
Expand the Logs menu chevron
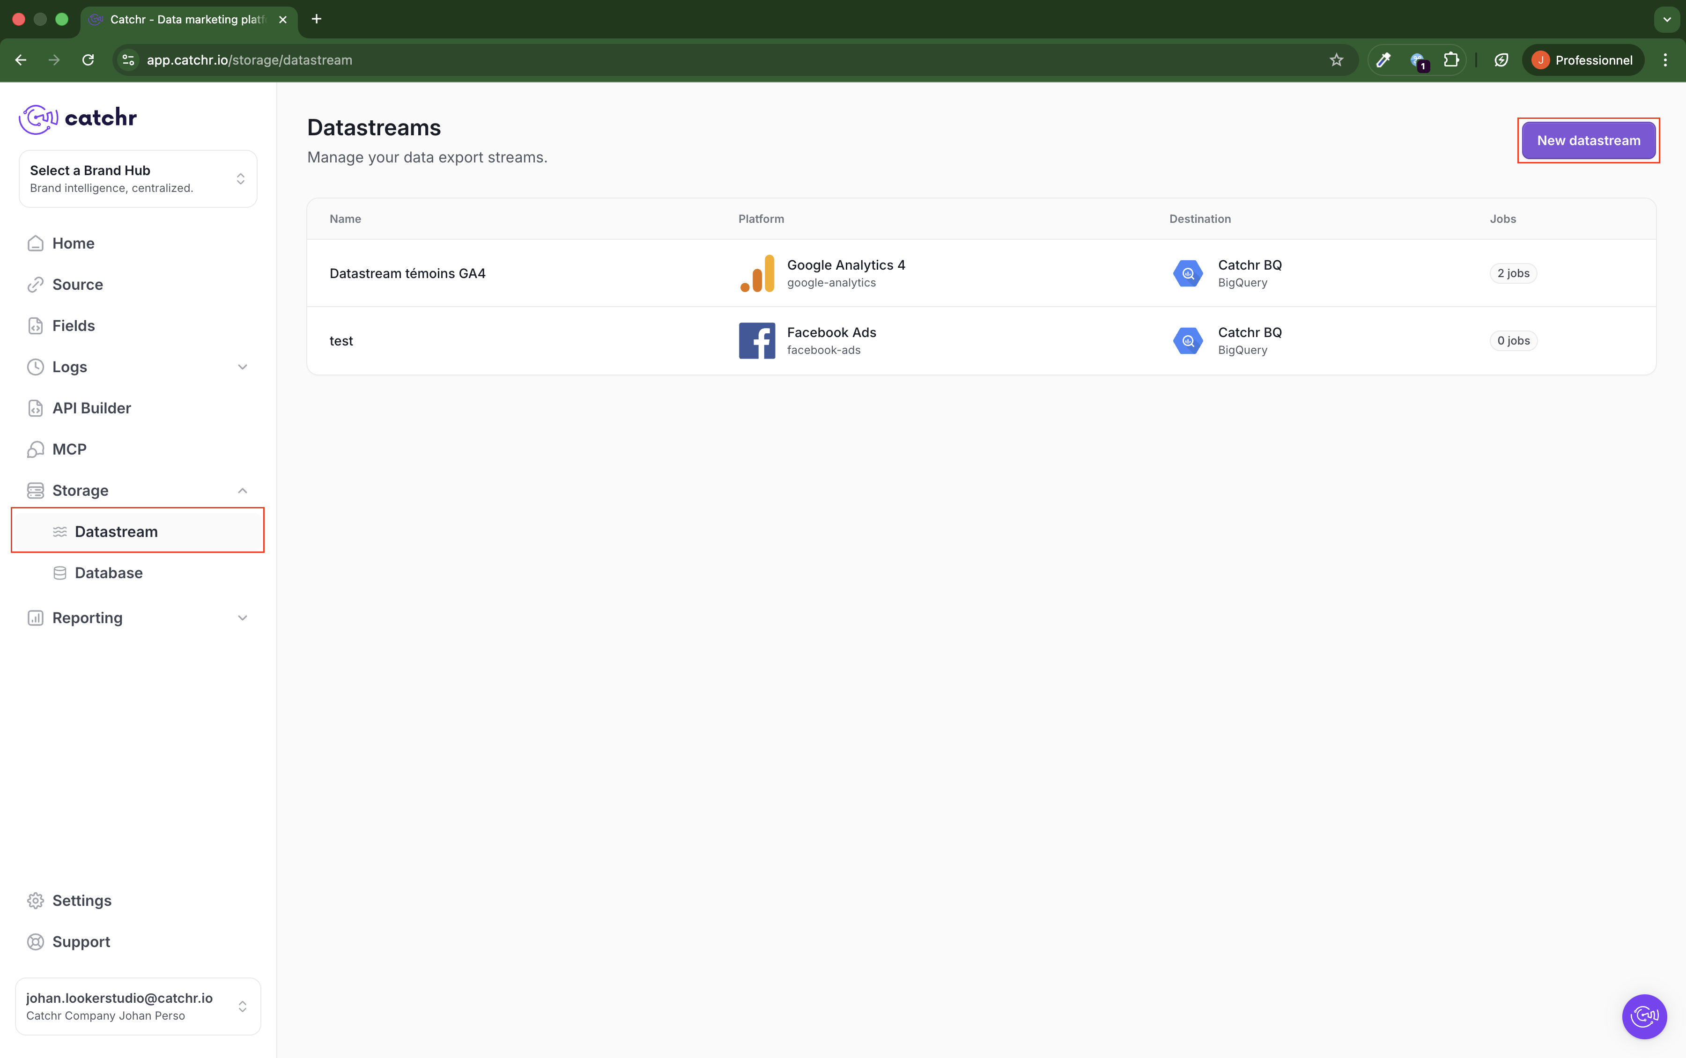[242, 367]
